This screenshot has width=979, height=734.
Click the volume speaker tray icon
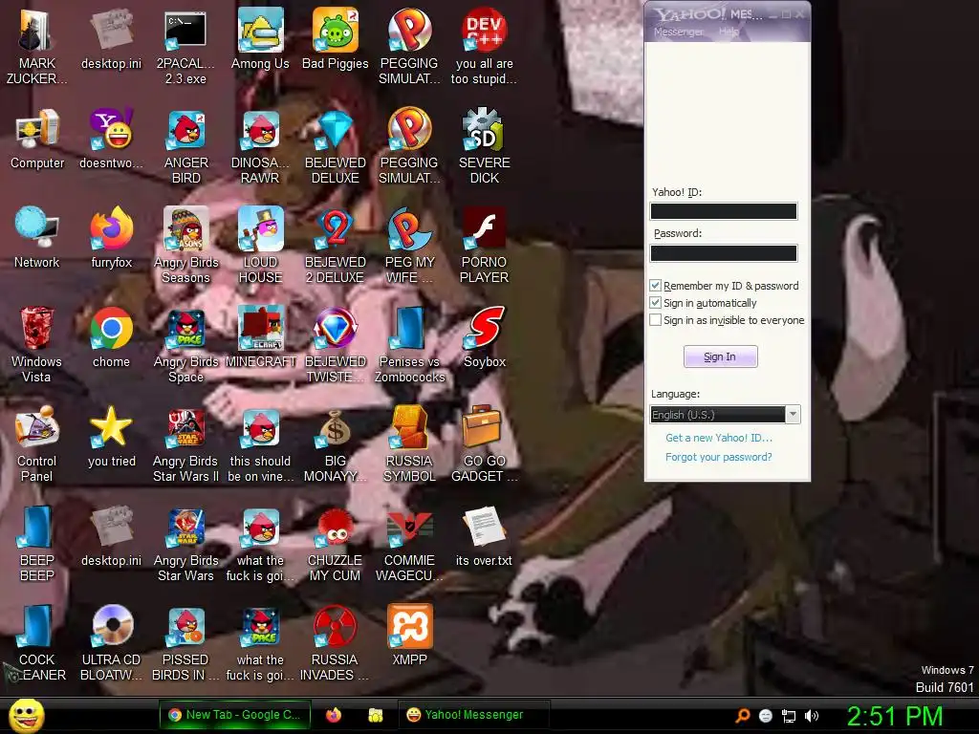tap(812, 716)
